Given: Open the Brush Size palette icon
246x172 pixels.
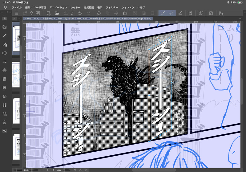Looking at the screenshot, I should click(5, 53).
